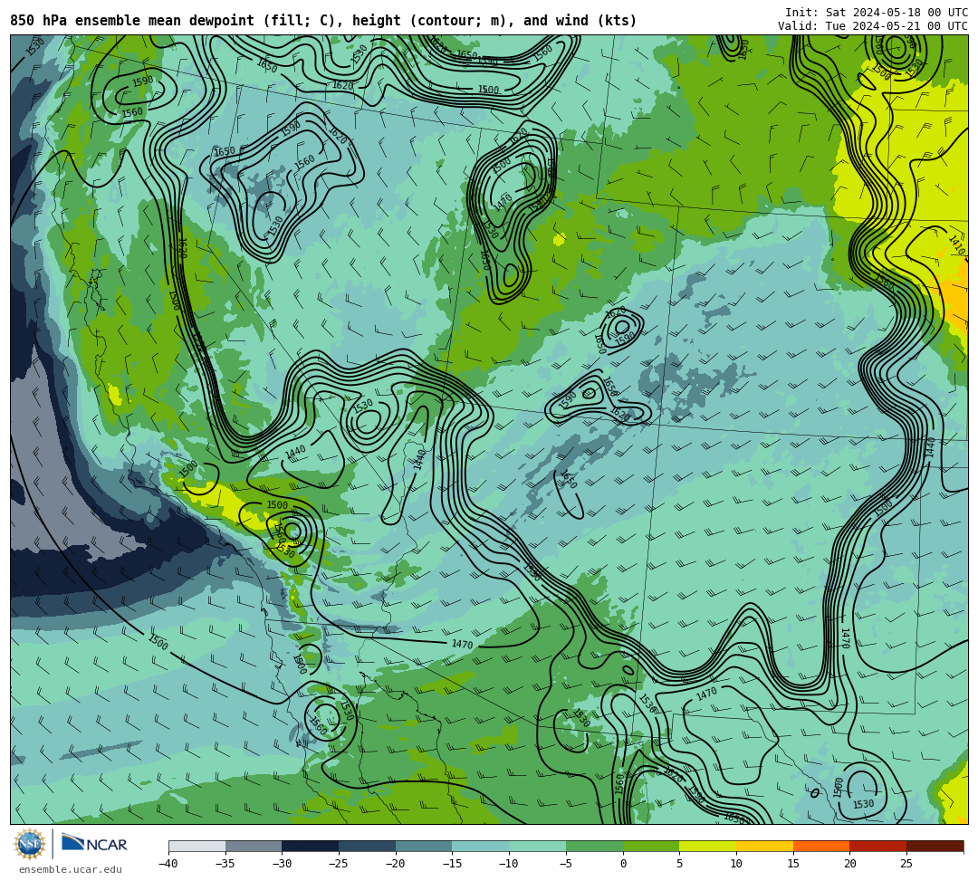Pick the green -5 to 0 colorbar swatch
The height and width of the screenshot is (881, 978).
click(x=594, y=846)
